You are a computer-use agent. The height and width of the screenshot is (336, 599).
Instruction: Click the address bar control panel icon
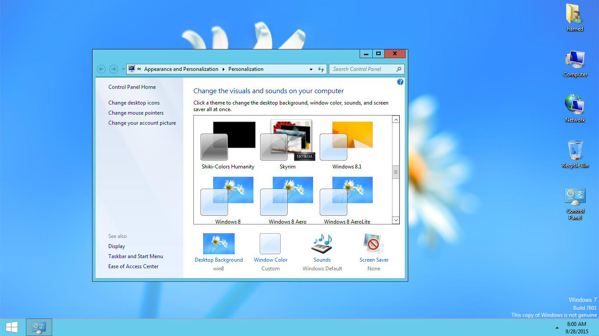coord(132,69)
